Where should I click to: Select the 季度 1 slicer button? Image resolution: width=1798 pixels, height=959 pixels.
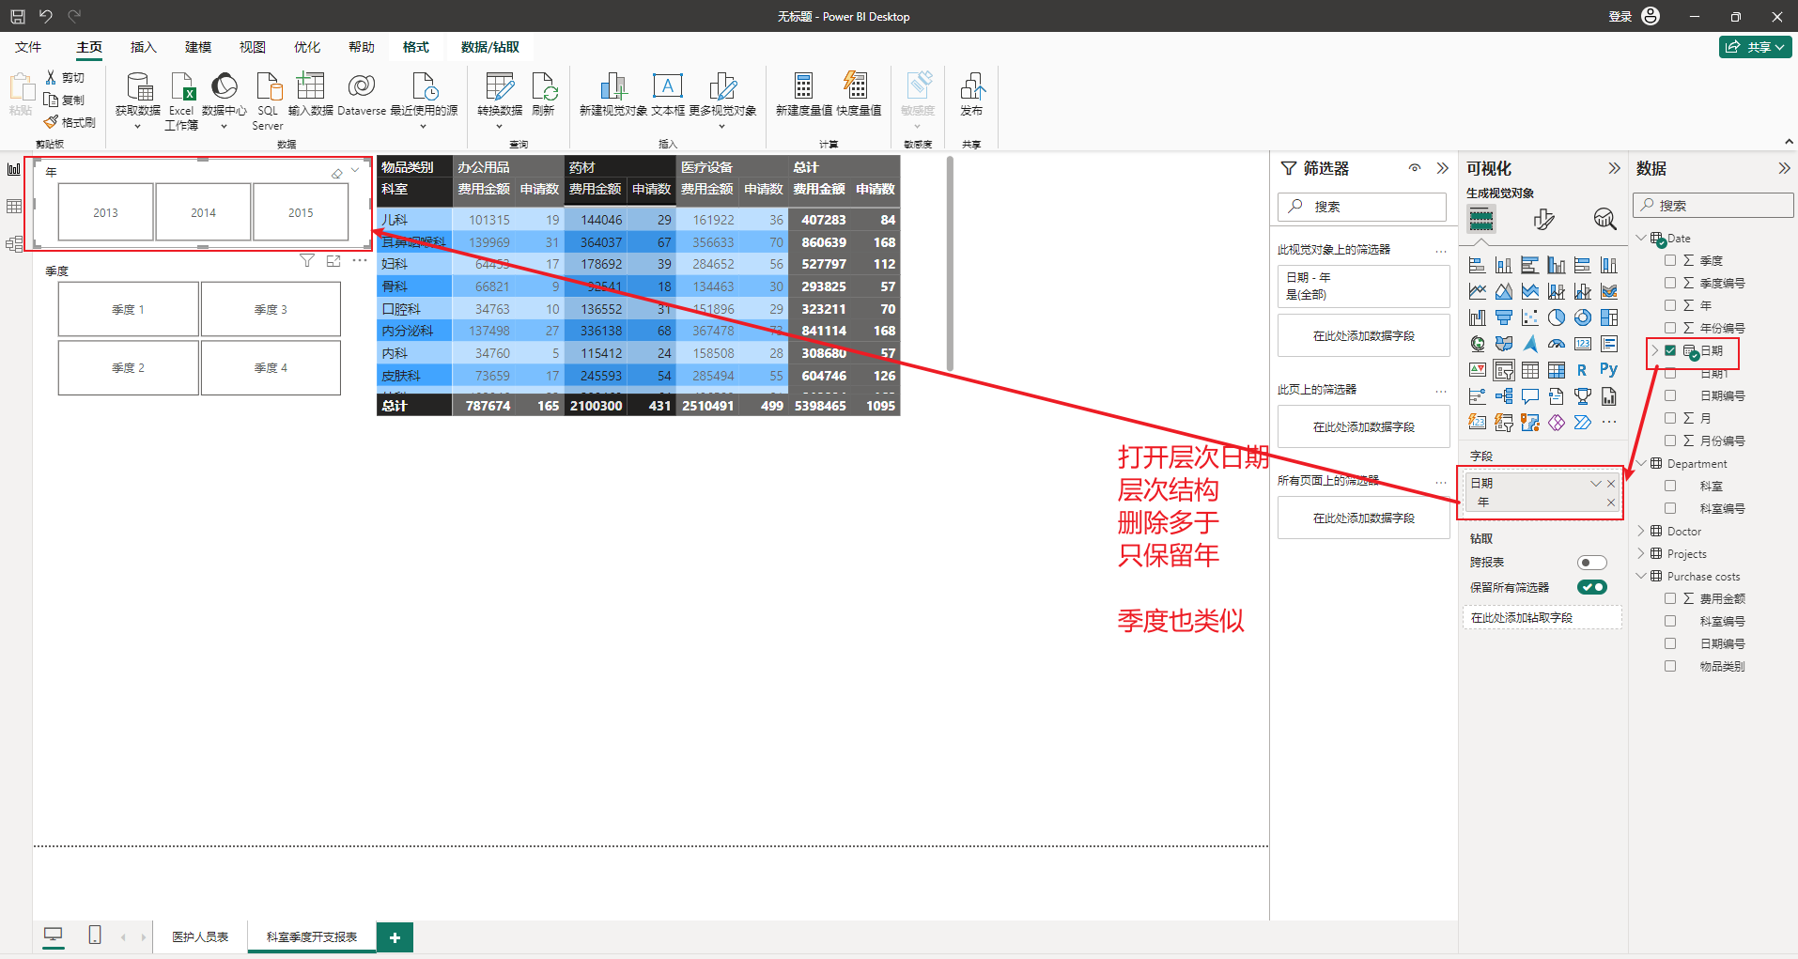pos(128,309)
